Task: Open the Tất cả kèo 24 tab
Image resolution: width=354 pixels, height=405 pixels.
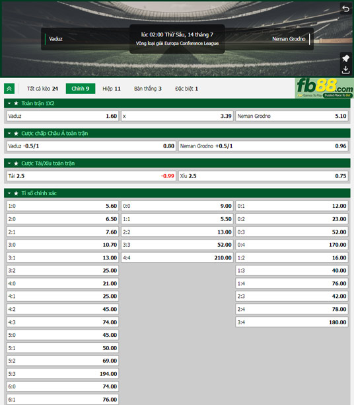Action: tap(42, 89)
